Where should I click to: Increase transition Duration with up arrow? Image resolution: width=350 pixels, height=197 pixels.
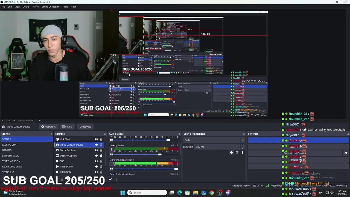pyautogui.click(x=242, y=146)
